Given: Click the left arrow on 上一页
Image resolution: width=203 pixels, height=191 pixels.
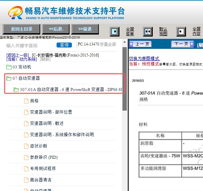Looking at the screenshot, I should [131, 44].
